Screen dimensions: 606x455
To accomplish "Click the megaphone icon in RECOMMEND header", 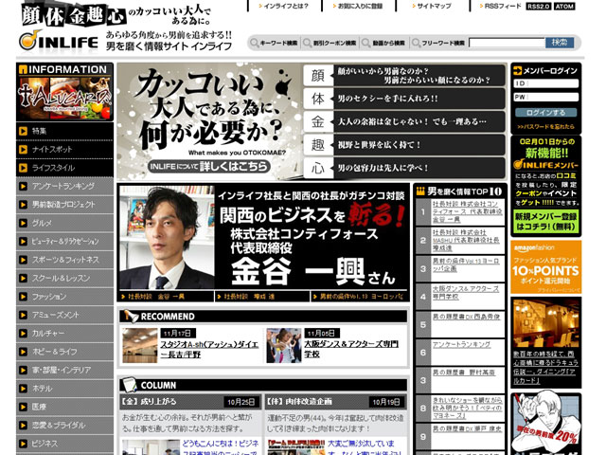I will [x=131, y=316].
